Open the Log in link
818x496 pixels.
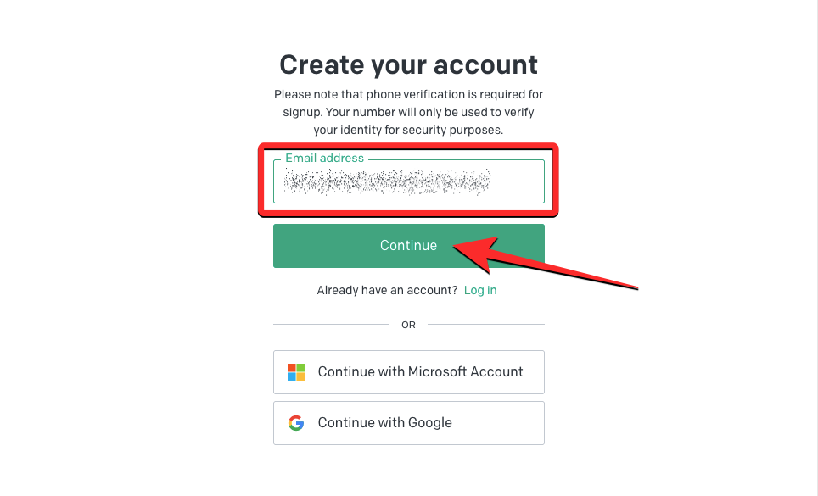[x=480, y=290]
